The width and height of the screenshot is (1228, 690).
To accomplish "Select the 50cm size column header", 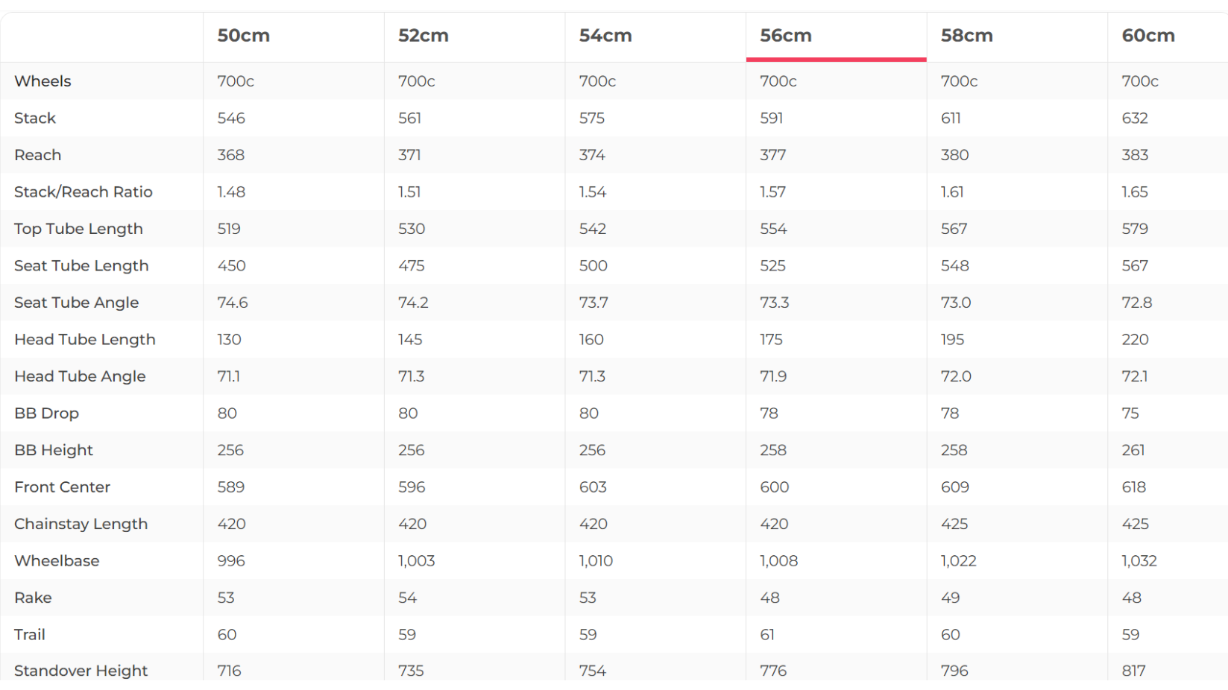I will tap(244, 36).
